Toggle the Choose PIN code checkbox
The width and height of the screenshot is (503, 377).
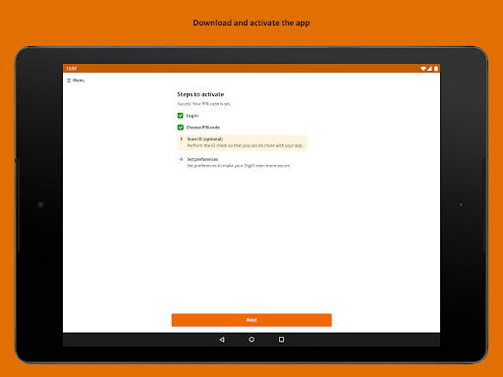coord(180,128)
